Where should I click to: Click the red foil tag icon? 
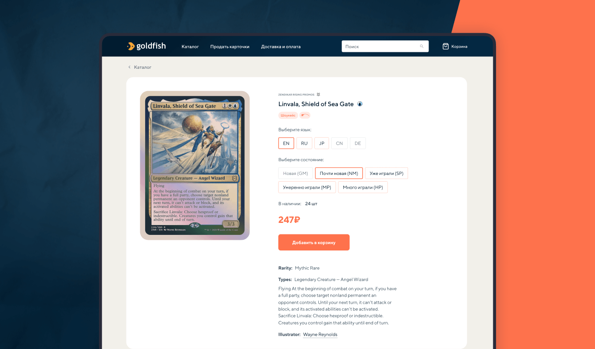coord(305,115)
